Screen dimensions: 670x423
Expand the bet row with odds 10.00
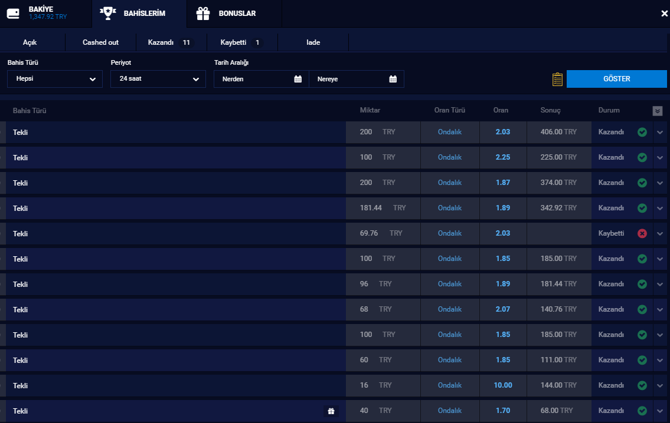[x=660, y=386]
